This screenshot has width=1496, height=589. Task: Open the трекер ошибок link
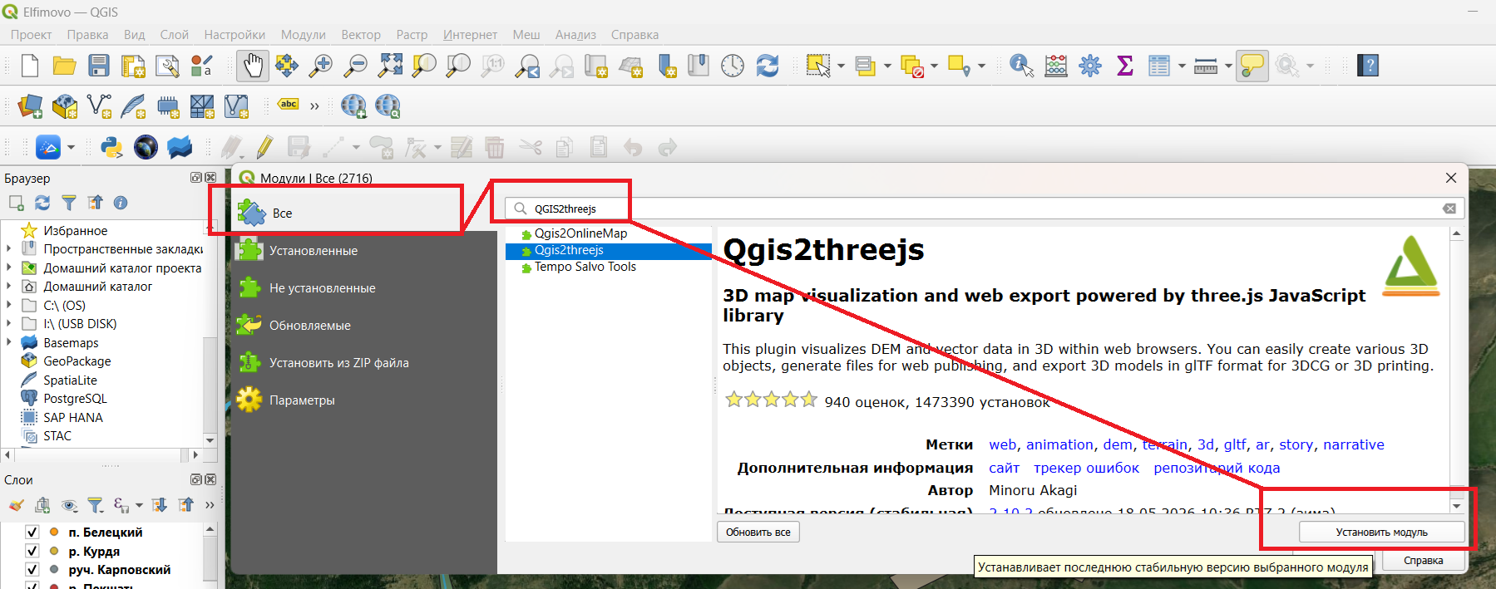pos(1086,468)
